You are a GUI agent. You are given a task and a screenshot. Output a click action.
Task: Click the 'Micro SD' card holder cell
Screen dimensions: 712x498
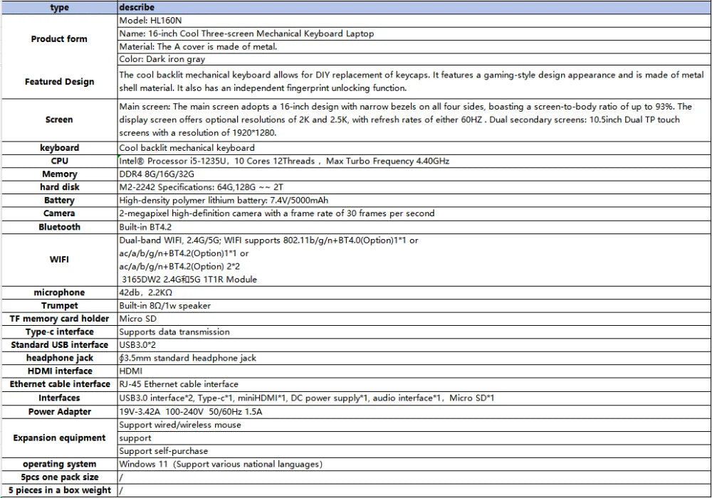(x=414, y=319)
